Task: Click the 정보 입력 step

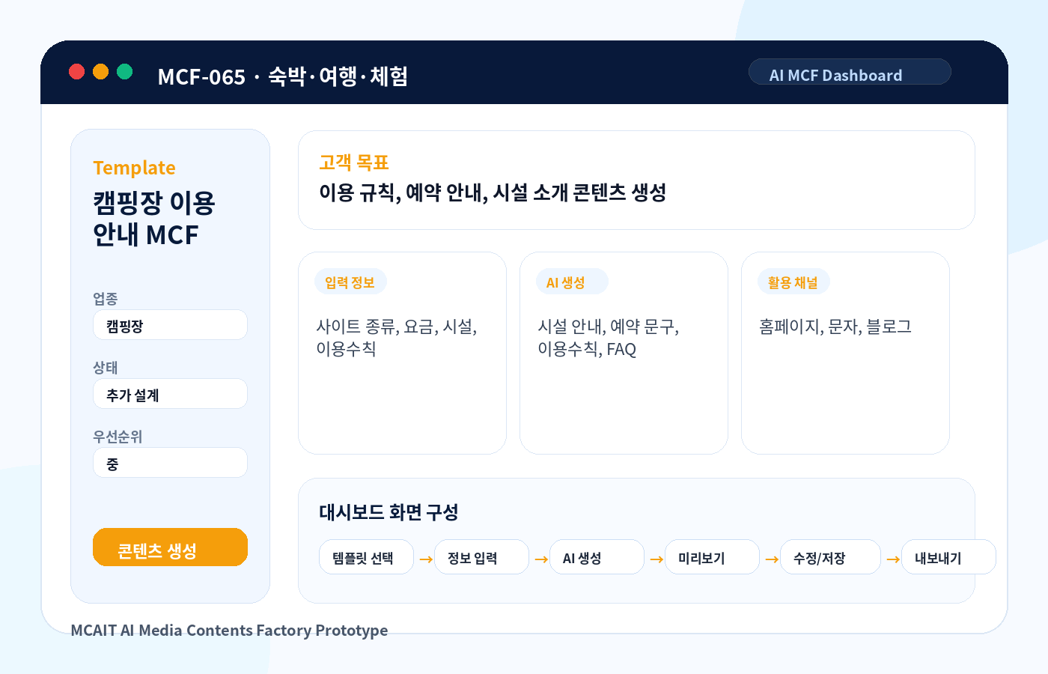Action: 481,557
